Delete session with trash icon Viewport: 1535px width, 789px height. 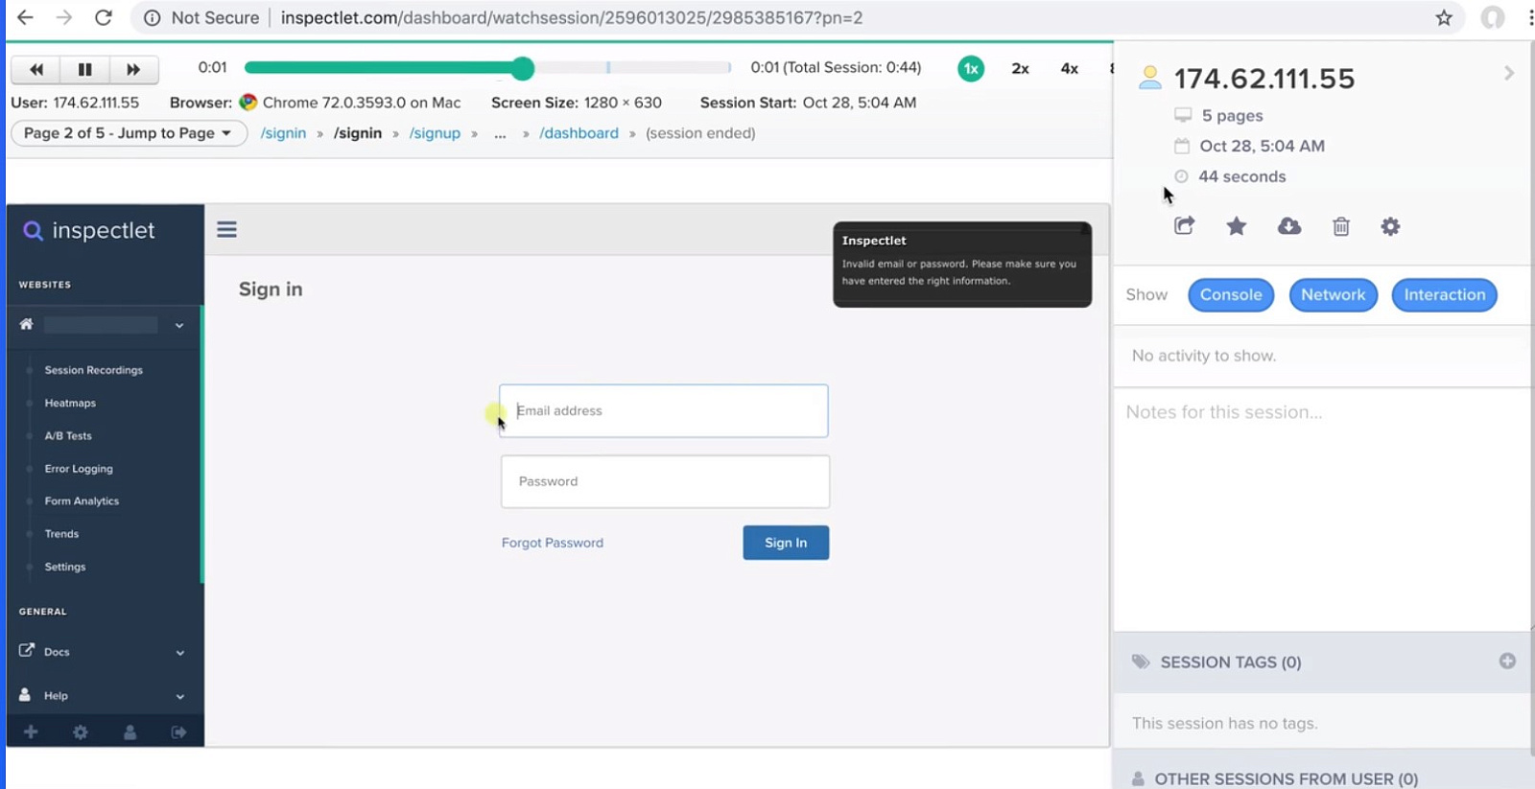click(1341, 226)
